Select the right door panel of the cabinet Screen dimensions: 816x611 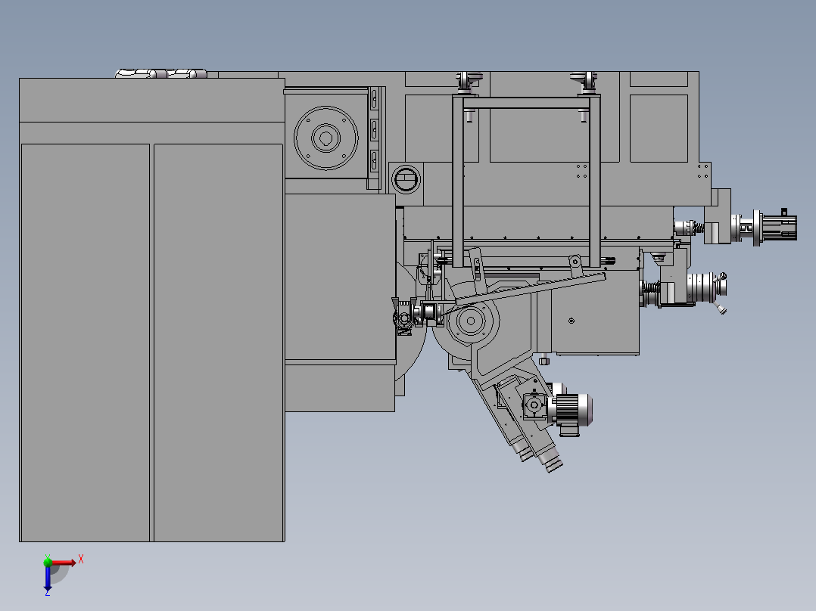click(219, 343)
